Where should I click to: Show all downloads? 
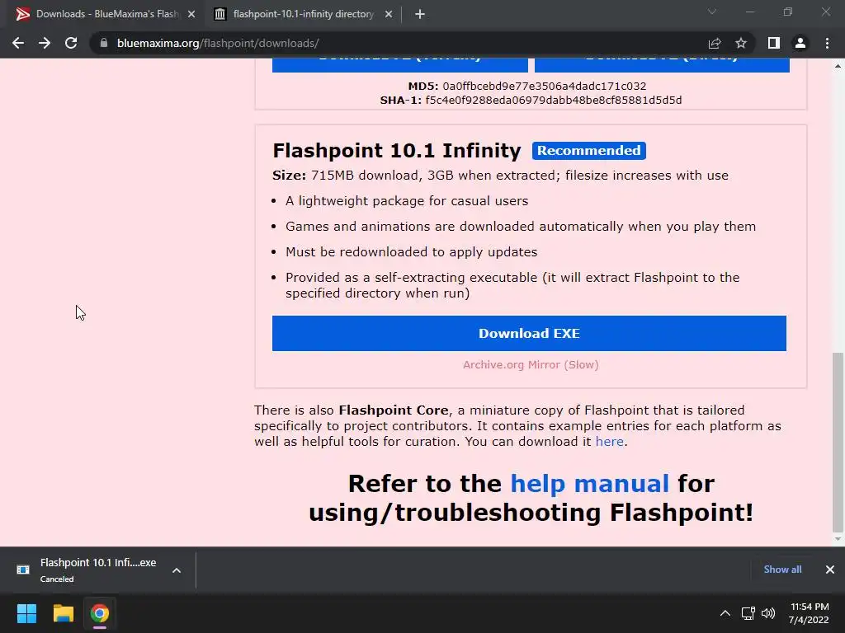[x=782, y=570]
